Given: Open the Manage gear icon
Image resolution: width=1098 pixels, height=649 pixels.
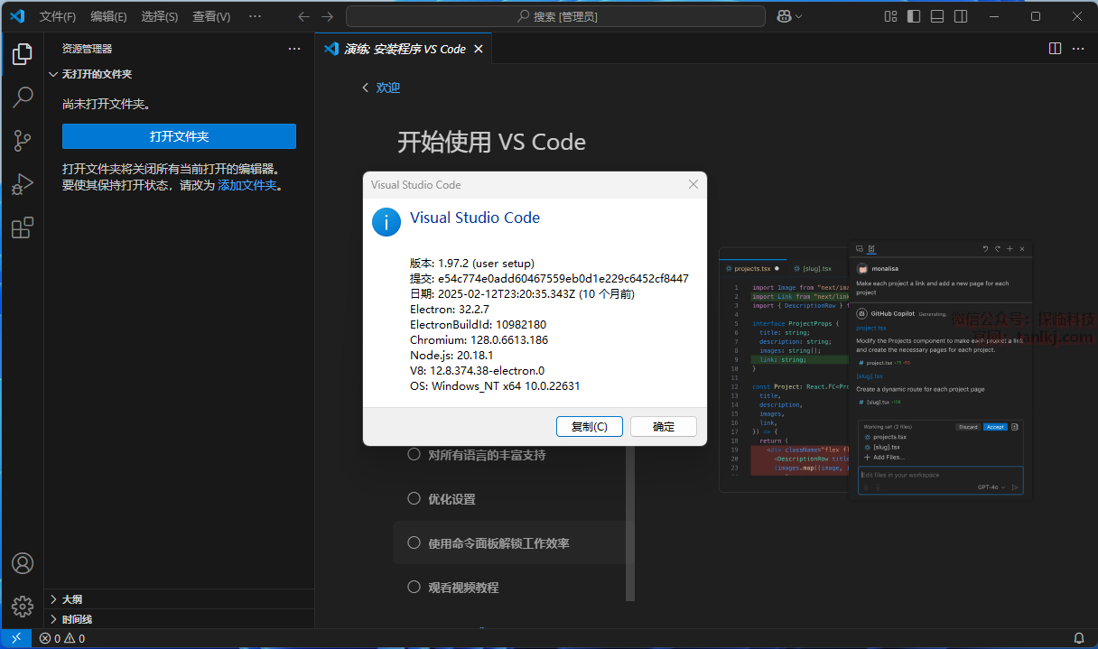Looking at the screenshot, I should (x=23, y=606).
